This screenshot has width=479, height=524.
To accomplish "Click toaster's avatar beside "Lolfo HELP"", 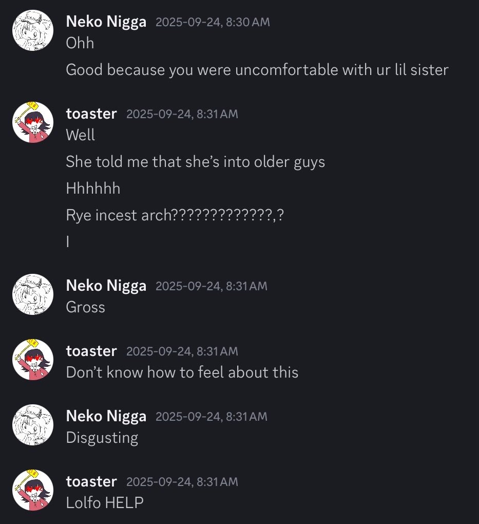I will pos(33,491).
